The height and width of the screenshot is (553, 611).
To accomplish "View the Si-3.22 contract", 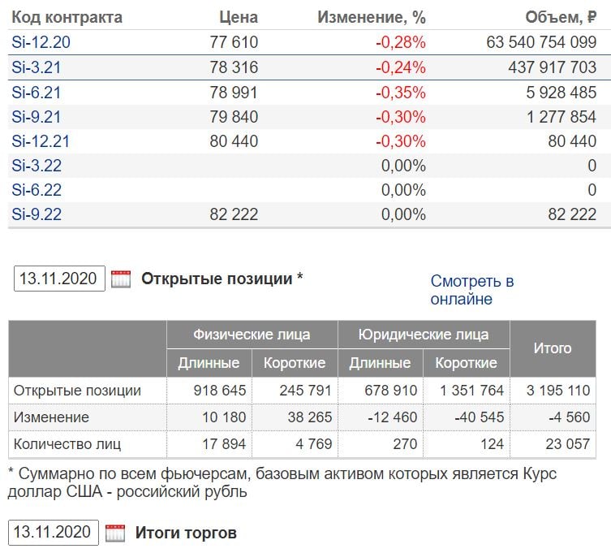I will [x=37, y=166].
